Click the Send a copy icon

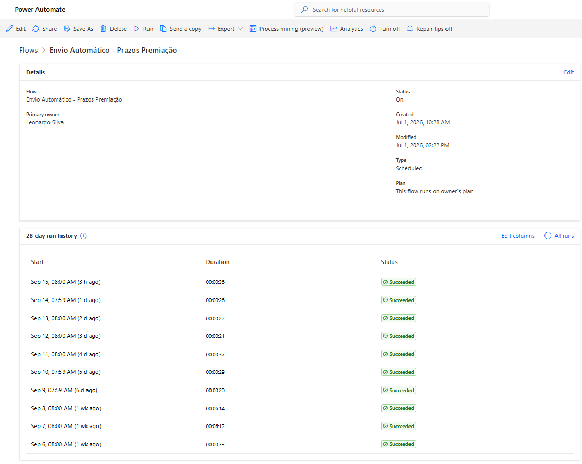(x=163, y=29)
